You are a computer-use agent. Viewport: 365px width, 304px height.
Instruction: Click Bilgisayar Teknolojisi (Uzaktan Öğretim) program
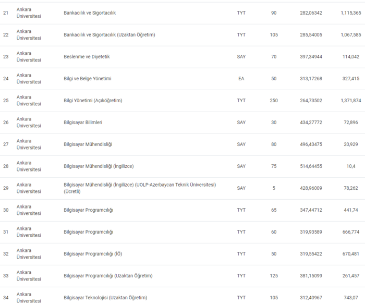coord(105,298)
